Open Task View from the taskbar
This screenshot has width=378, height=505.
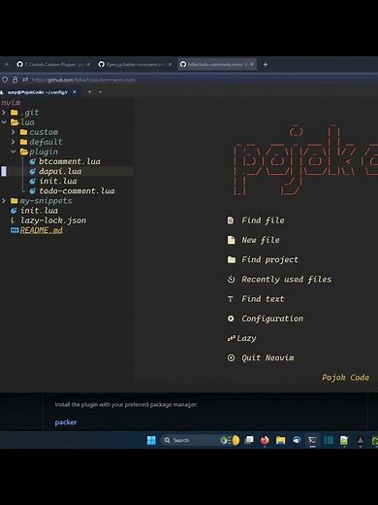[x=249, y=440]
